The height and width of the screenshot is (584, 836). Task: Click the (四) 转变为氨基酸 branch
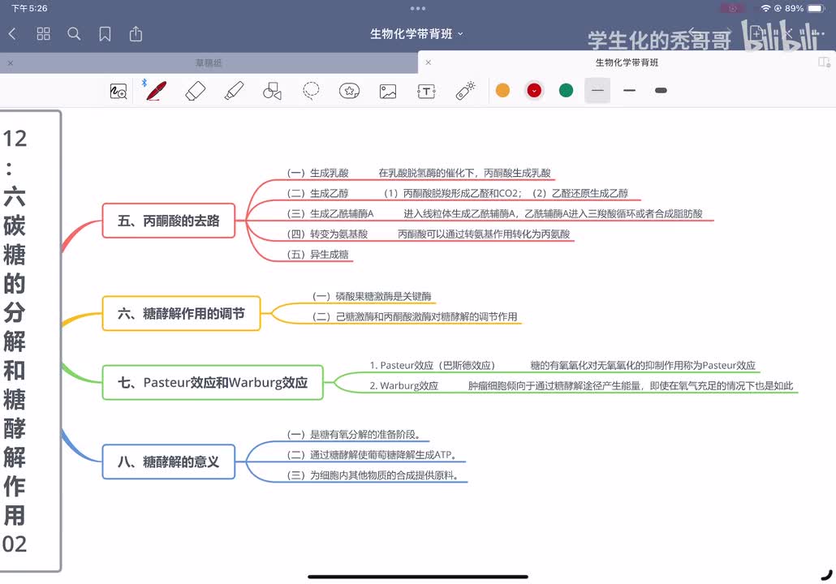[x=327, y=234]
